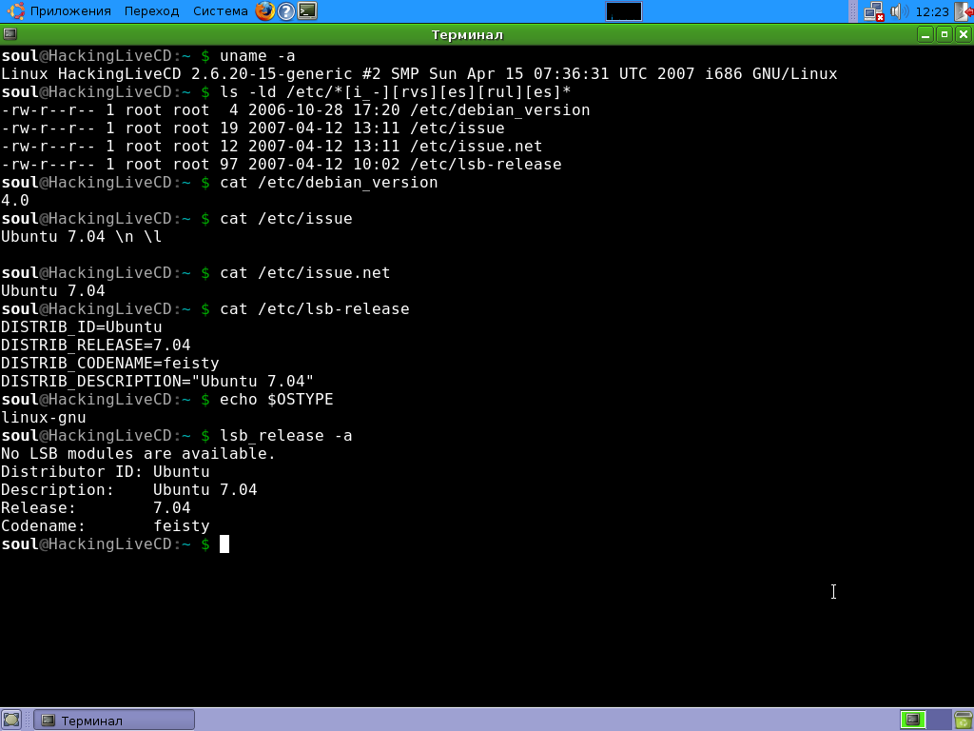Select Терминал in the taskbar
The width and height of the screenshot is (974, 731).
click(114, 720)
